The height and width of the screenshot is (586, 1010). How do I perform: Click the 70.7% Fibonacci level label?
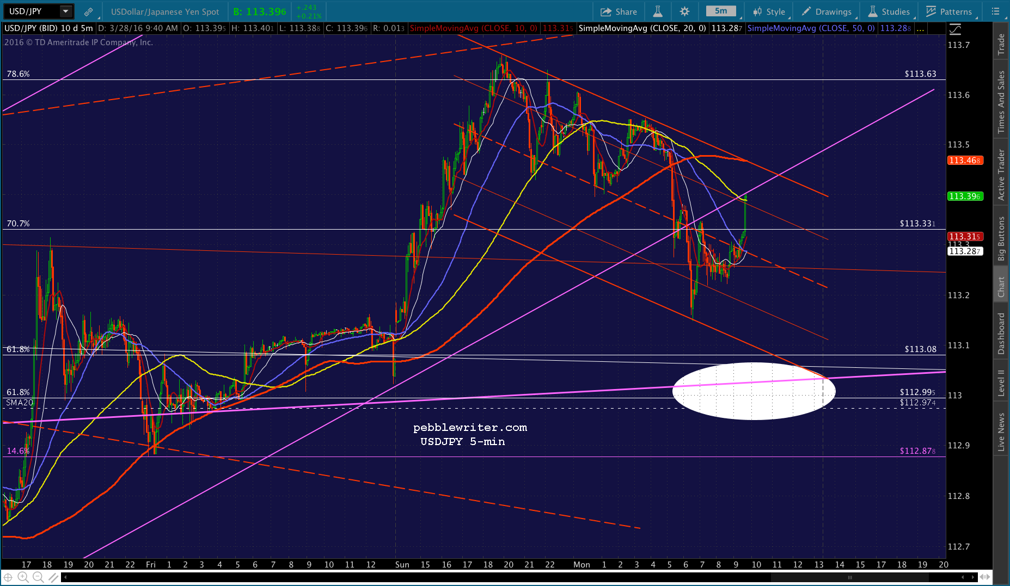tap(18, 224)
